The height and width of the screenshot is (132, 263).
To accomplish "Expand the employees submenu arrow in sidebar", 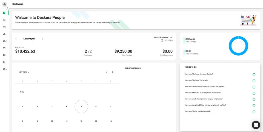I will [x=7, y=41].
